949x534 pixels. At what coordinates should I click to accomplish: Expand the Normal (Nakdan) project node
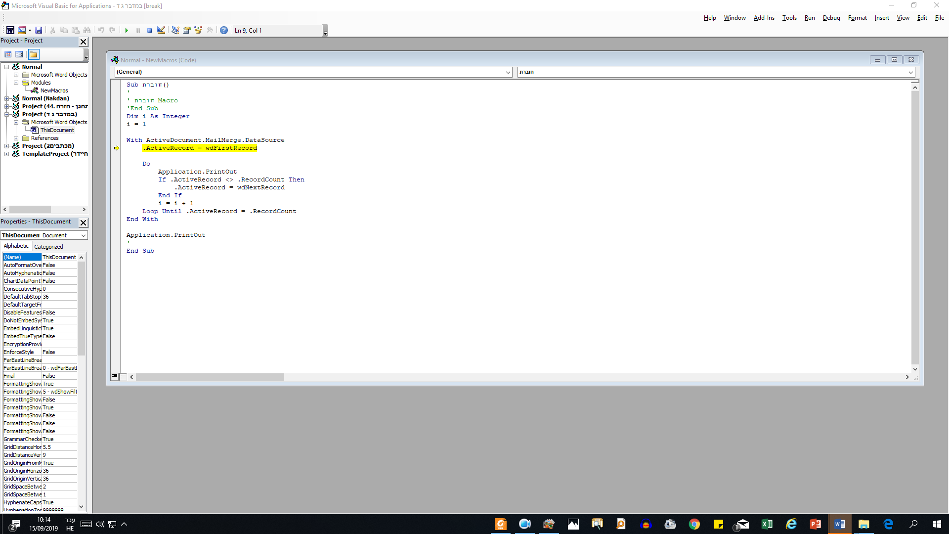tap(7, 98)
